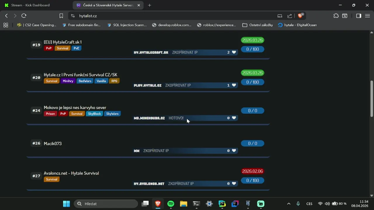Viewport: 374px width, 210px height.
Task: Toggle the browser sidebar panel
Action: (x=359, y=16)
